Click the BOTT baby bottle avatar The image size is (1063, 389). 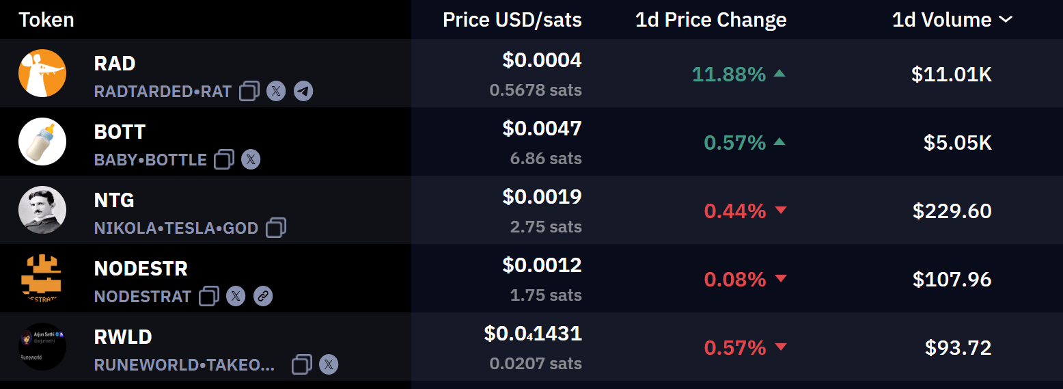(42, 142)
